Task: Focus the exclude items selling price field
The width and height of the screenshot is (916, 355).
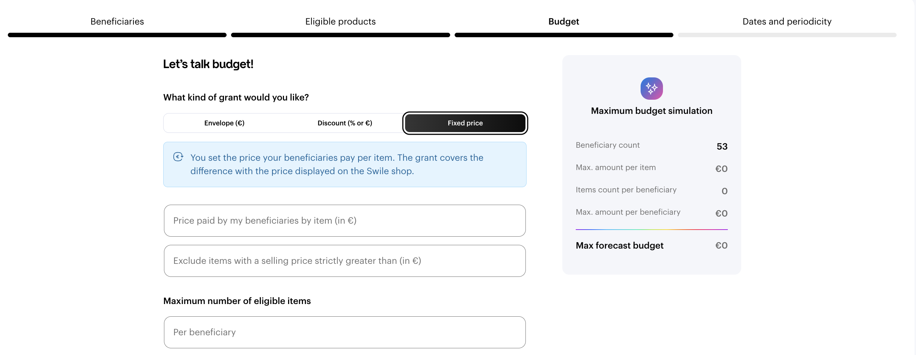Action: tap(345, 261)
